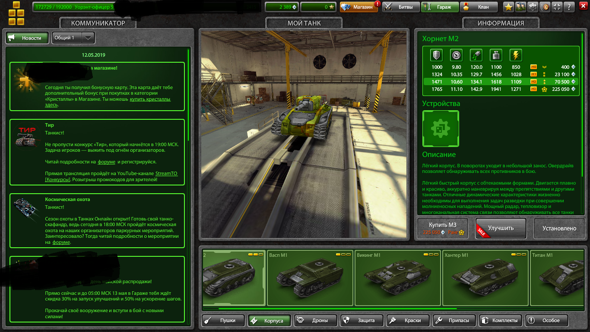590x332 pixels.
Task: Toggle fullscreen mode icon
Action: 558,7
